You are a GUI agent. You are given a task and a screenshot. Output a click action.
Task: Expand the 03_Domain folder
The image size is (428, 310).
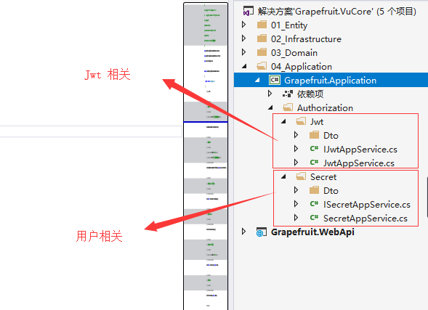pyautogui.click(x=243, y=52)
